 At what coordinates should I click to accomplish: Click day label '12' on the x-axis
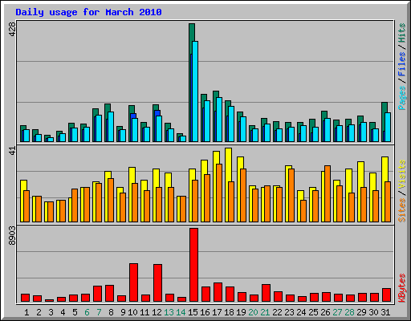coord(157,312)
